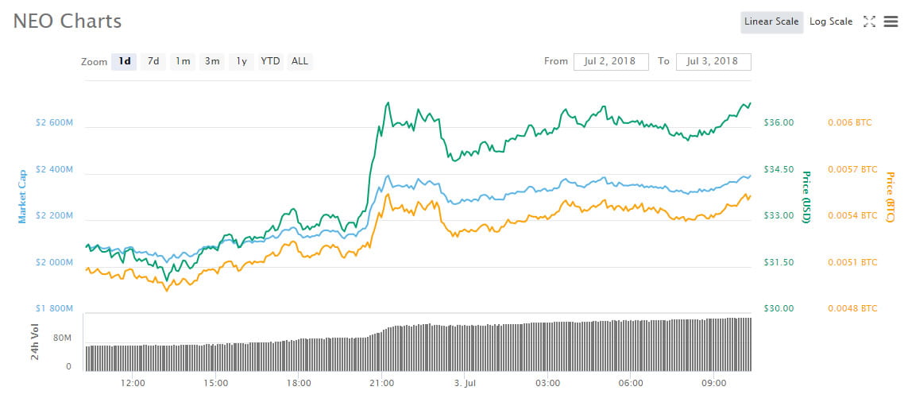Select the 7d zoom range
908x402 pixels.
(153, 61)
